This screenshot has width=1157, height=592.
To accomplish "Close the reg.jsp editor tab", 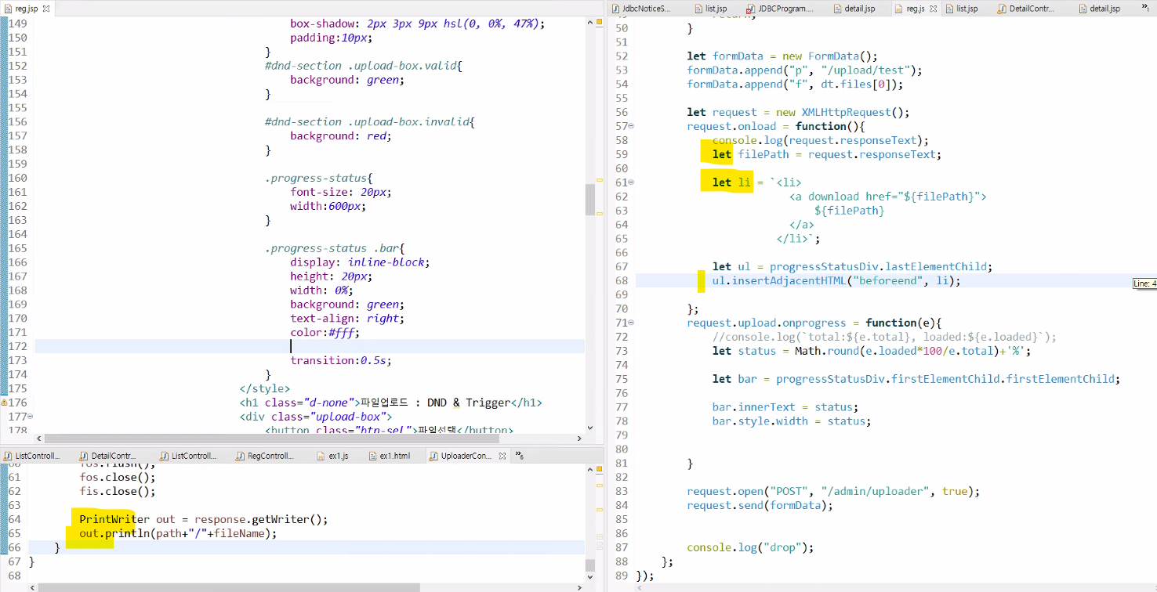I will pyautogui.click(x=46, y=9).
